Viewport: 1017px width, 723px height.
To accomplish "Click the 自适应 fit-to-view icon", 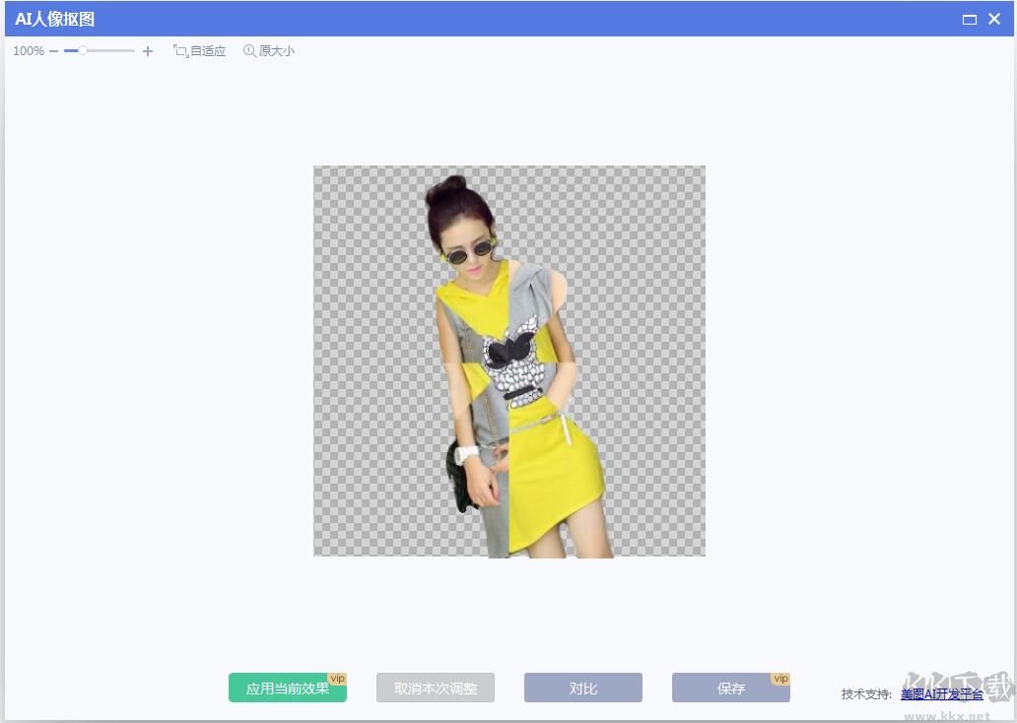I will [x=206, y=50].
